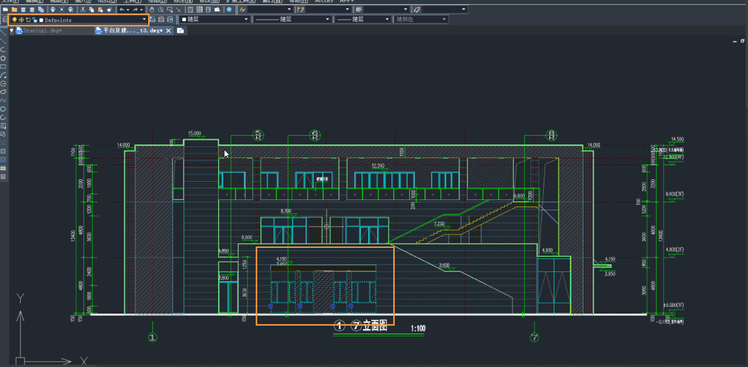Click the Cut scissors icon
The width and height of the screenshot is (748, 367).
[83, 9]
